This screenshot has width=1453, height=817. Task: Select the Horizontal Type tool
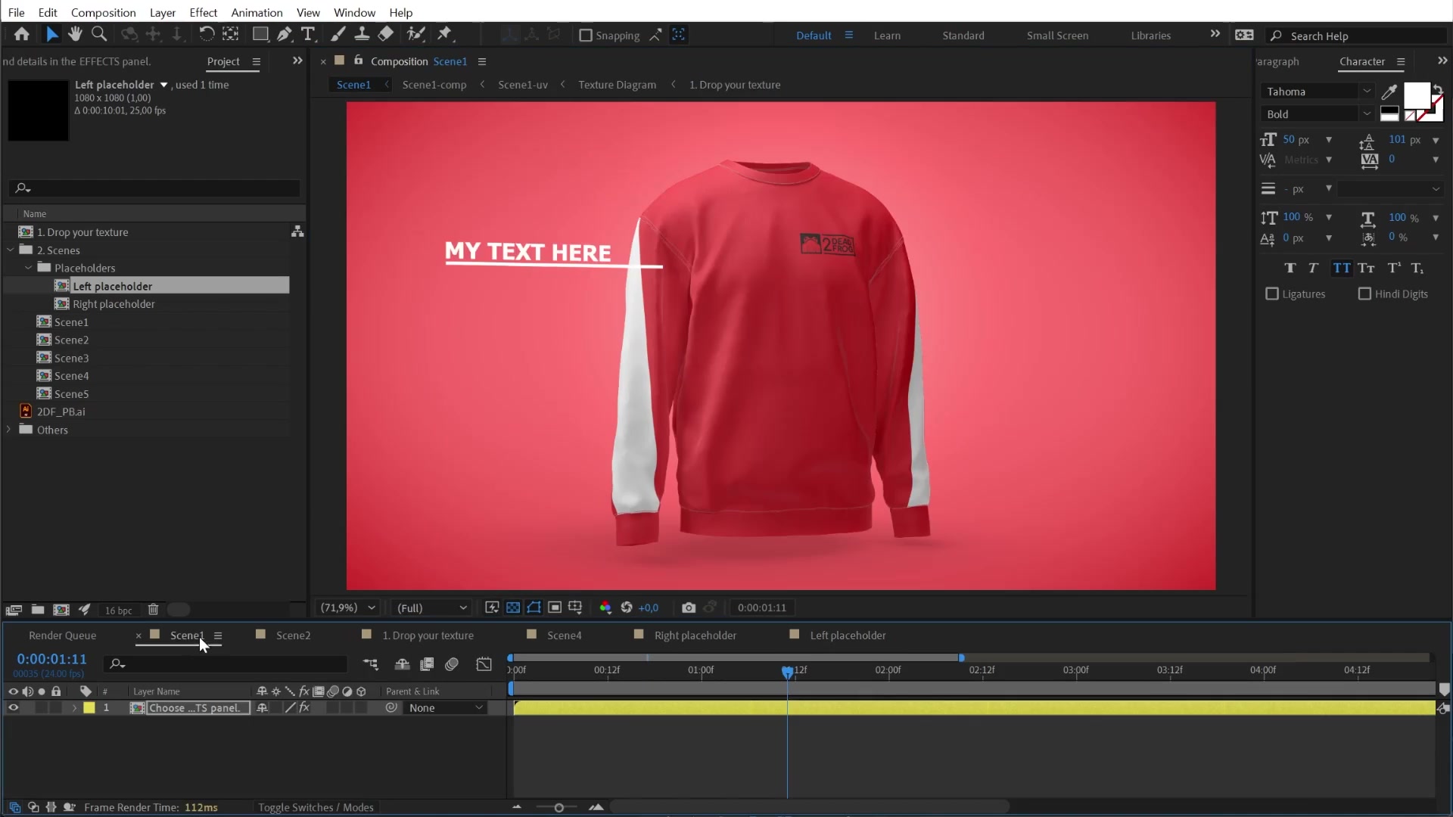(x=308, y=34)
